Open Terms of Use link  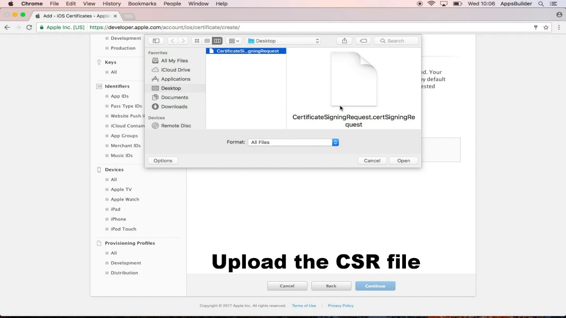pyautogui.click(x=304, y=306)
